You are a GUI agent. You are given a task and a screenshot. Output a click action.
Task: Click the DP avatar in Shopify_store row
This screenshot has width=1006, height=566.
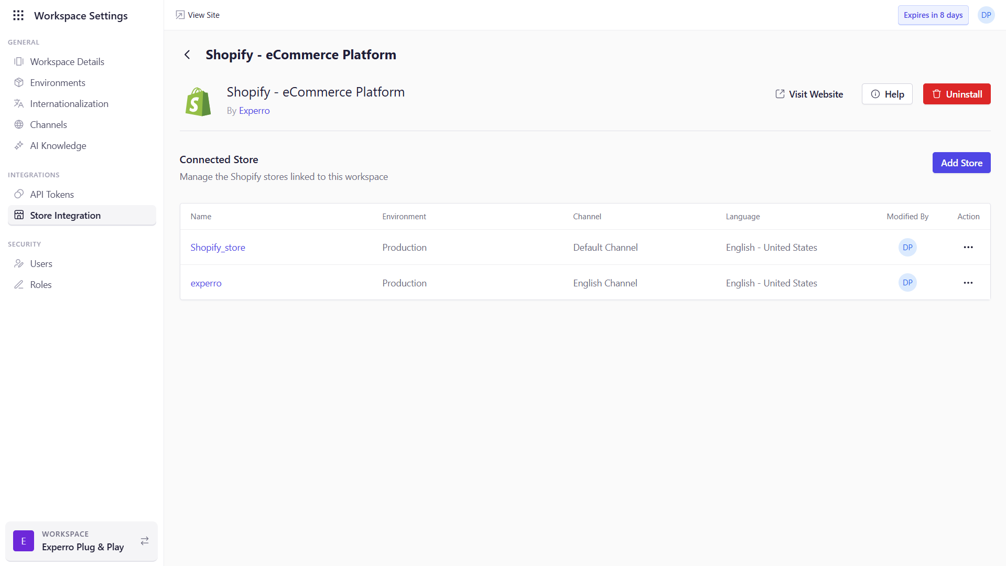click(907, 248)
